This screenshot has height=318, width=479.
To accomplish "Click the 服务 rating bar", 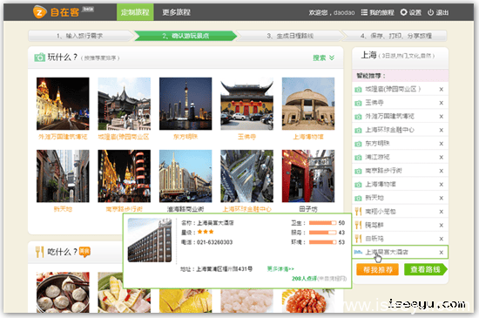I will (322, 233).
